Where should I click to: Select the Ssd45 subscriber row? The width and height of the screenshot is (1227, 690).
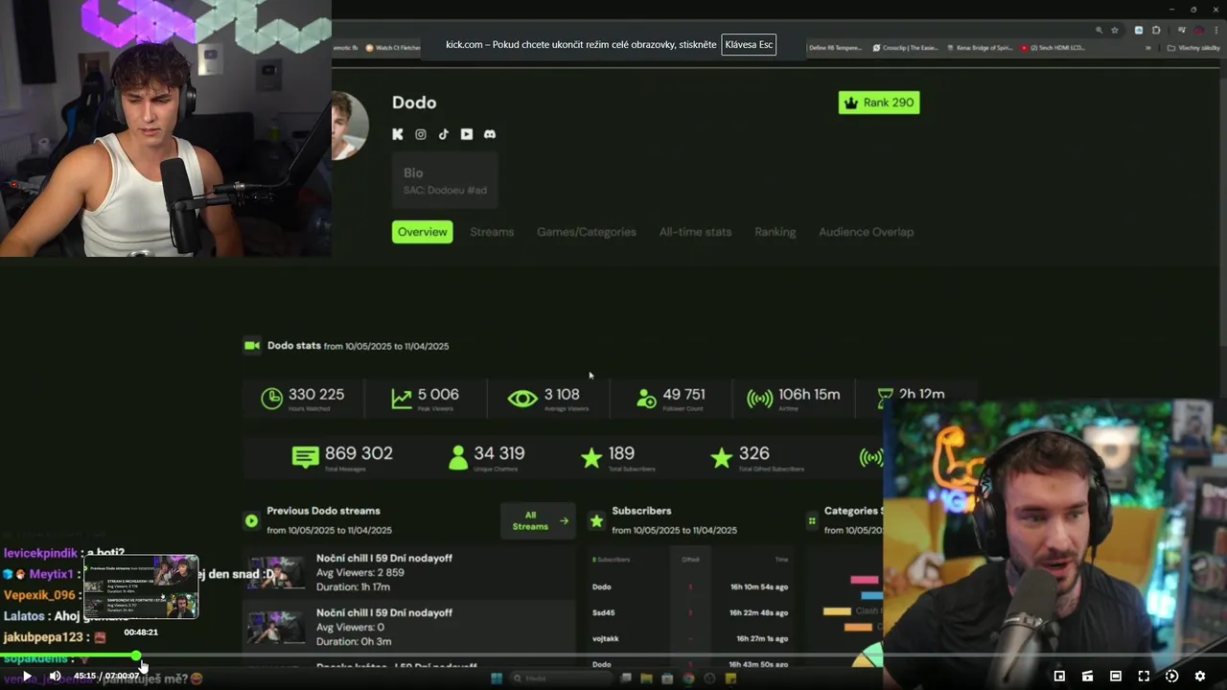pos(690,612)
